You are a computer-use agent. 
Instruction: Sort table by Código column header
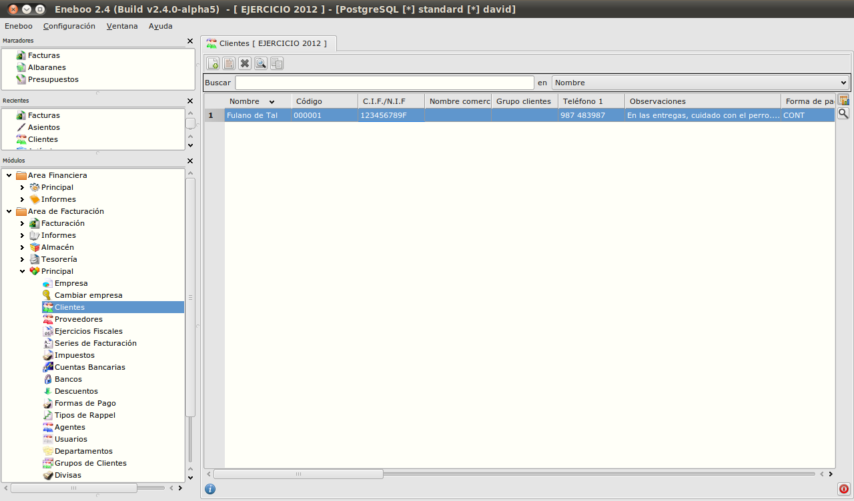tap(325, 101)
